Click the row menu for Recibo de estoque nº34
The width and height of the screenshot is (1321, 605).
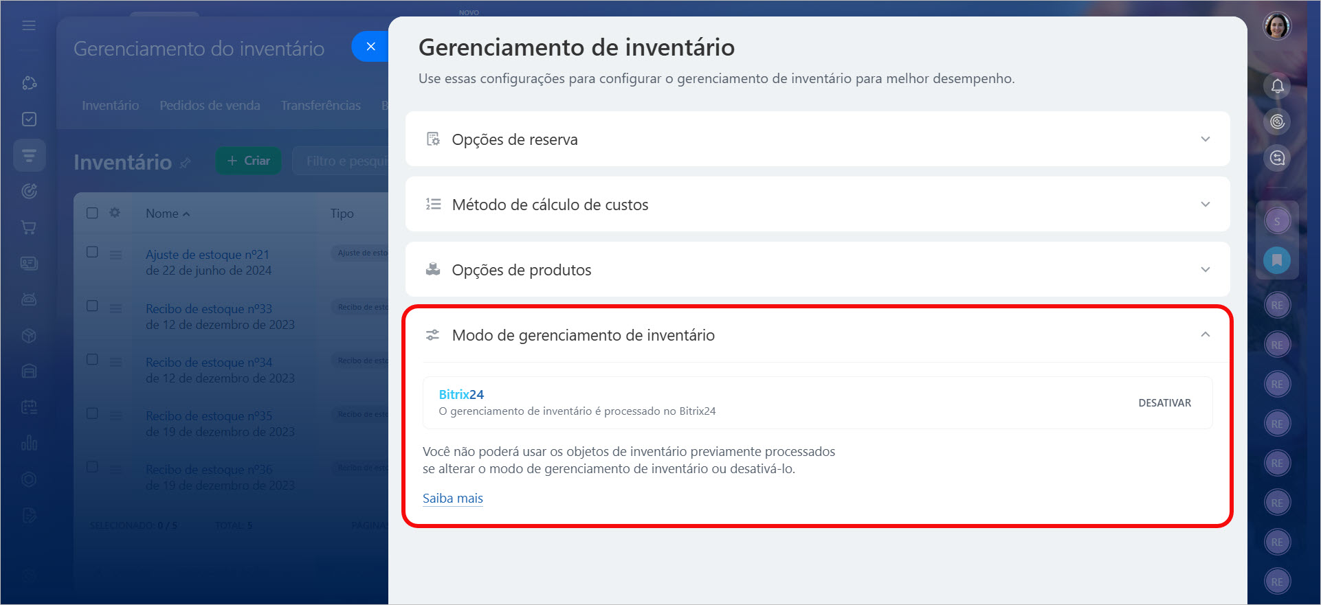click(x=115, y=362)
